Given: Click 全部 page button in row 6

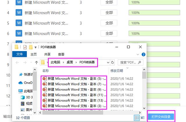Looking at the screenshot, I should point(109,33).
